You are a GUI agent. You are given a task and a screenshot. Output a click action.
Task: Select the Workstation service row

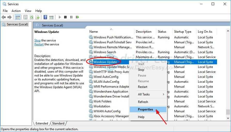coord(153,106)
